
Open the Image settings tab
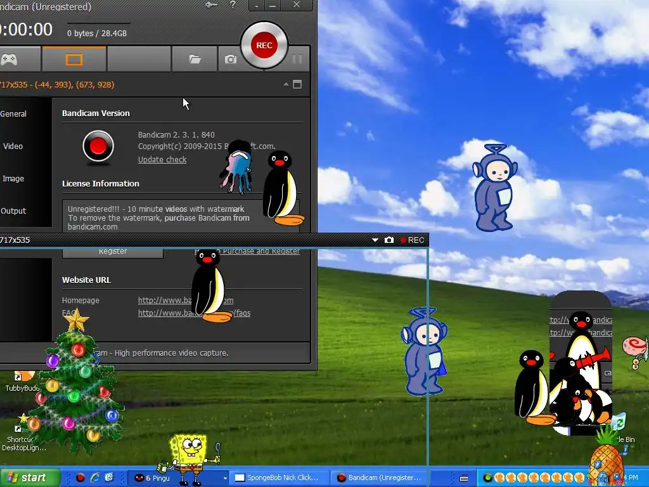[x=13, y=178]
